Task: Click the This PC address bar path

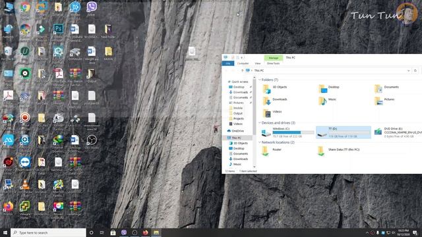Action: (x=259, y=70)
